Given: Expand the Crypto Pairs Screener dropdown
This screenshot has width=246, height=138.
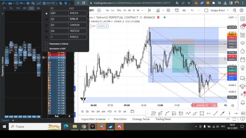Looking at the screenshot, I should pos(108,119).
